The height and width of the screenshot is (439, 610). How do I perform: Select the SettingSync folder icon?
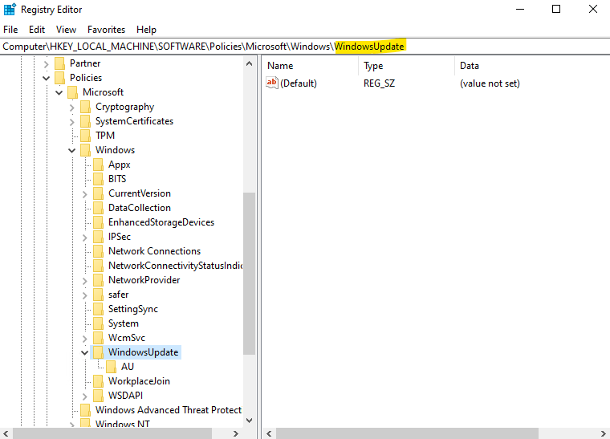point(98,309)
